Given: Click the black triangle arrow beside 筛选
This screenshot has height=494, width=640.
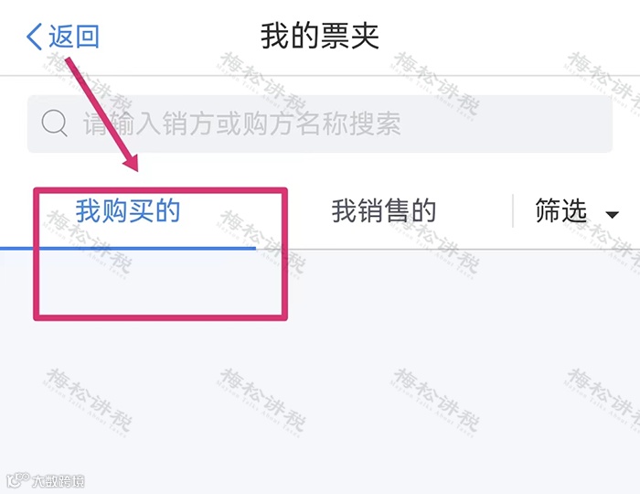Looking at the screenshot, I should pos(612,215).
